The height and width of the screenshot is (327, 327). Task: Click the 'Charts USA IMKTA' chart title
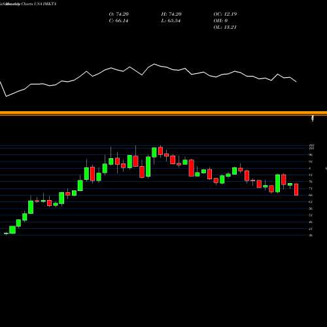click(x=39, y=4)
